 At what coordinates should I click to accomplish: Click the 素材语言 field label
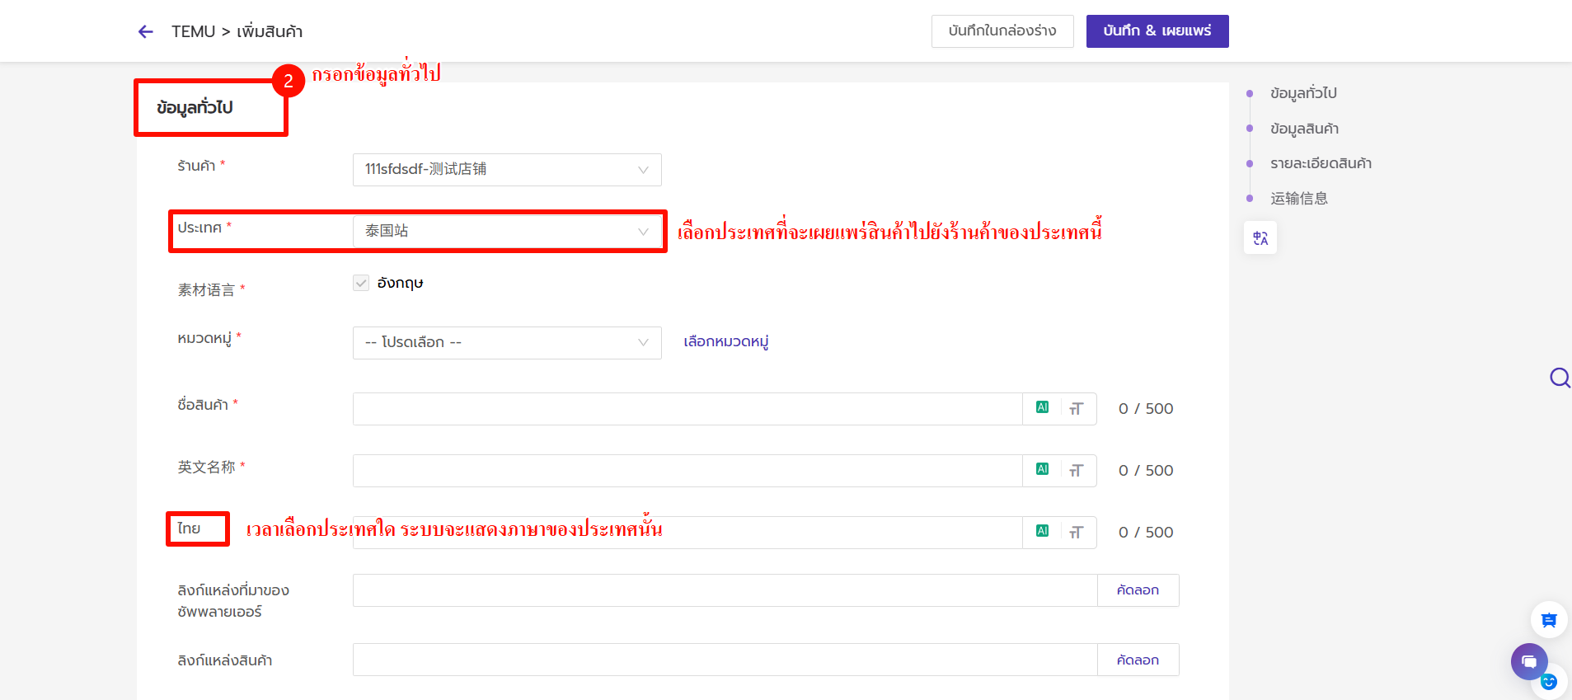click(206, 289)
